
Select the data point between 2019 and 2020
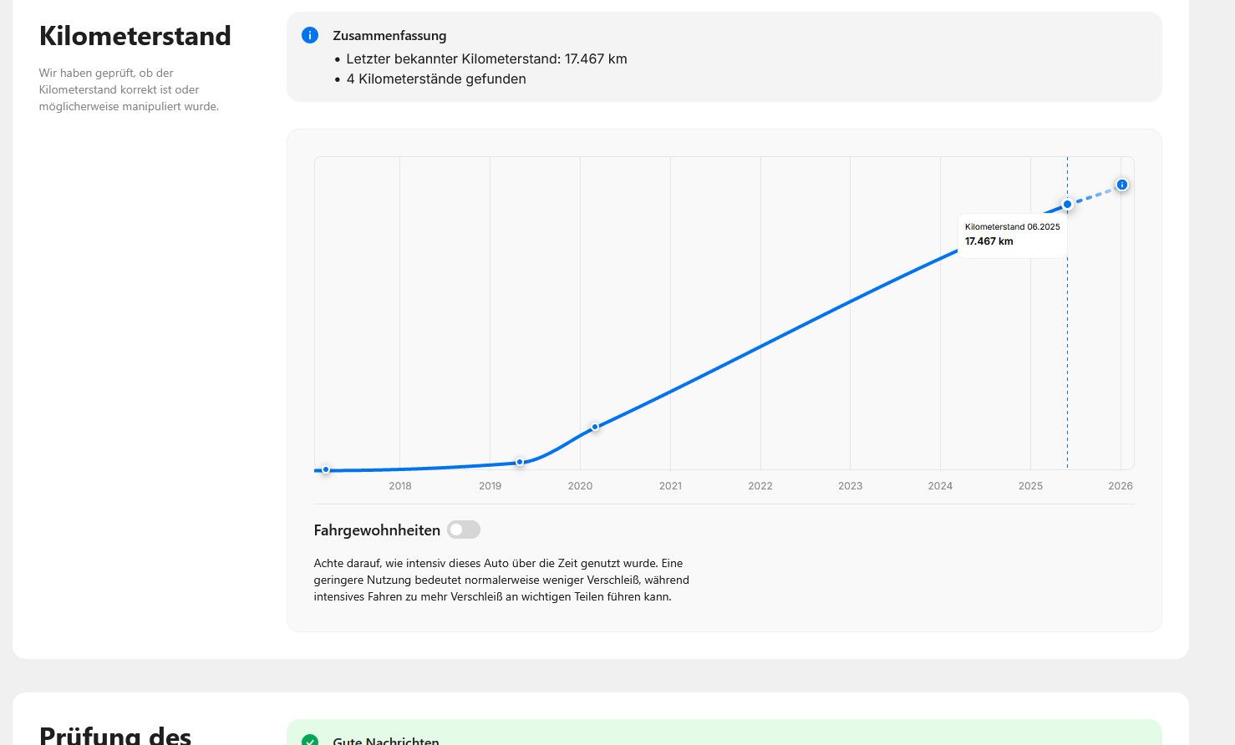point(520,462)
